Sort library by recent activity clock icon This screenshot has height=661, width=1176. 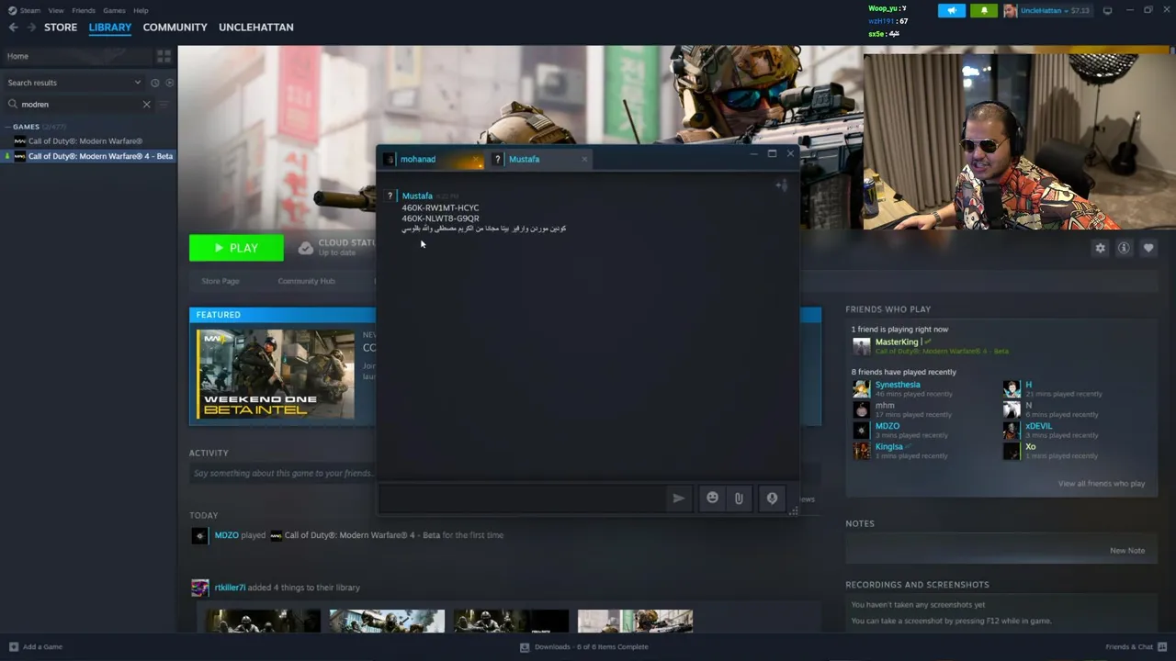click(154, 83)
